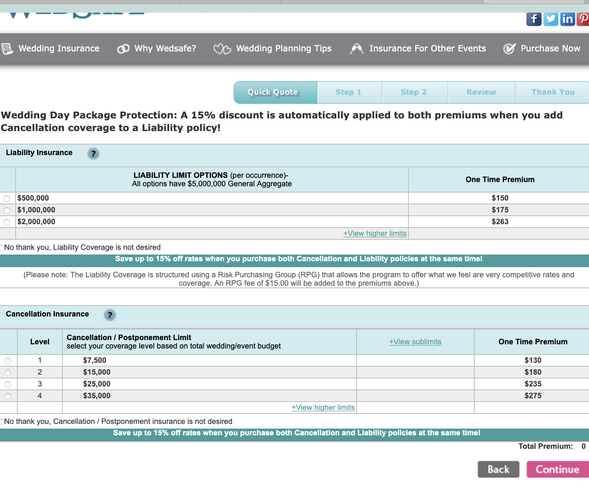Click the Wedding Insurance document icon
The height and width of the screenshot is (488, 589).
click(x=7, y=49)
